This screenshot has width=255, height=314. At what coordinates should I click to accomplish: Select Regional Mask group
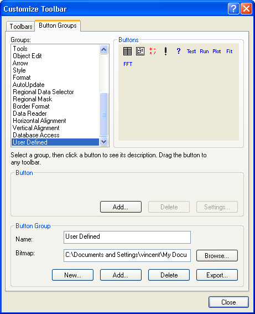pos(55,99)
